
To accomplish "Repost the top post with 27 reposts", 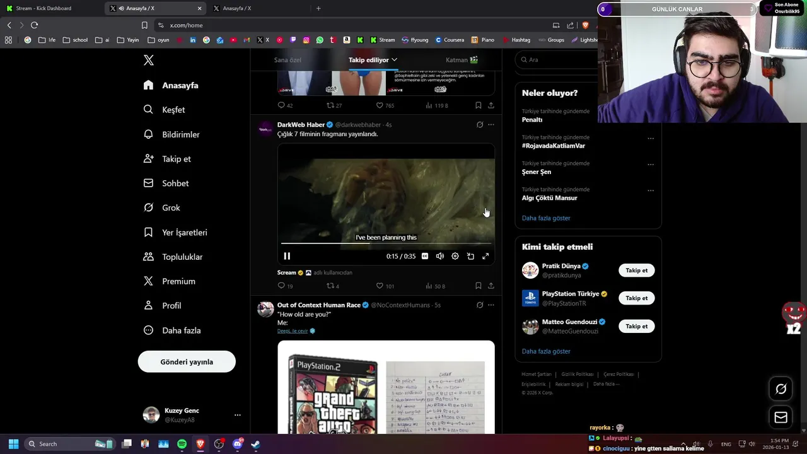I will pyautogui.click(x=334, y=105).
